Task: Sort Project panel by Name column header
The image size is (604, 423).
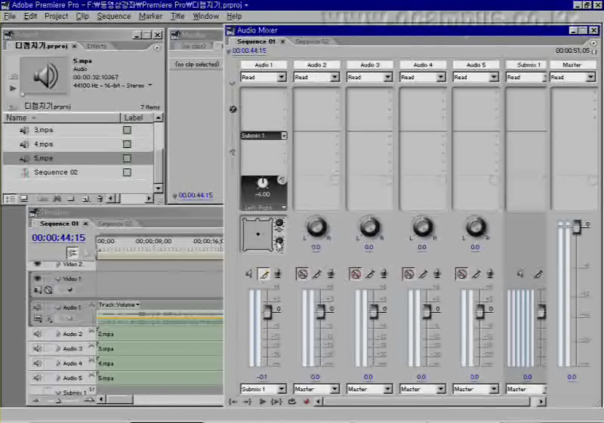Action: (62, 118)
